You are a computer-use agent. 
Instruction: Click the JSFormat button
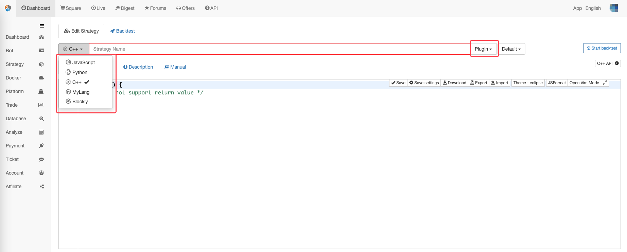(x=557, y=83)
